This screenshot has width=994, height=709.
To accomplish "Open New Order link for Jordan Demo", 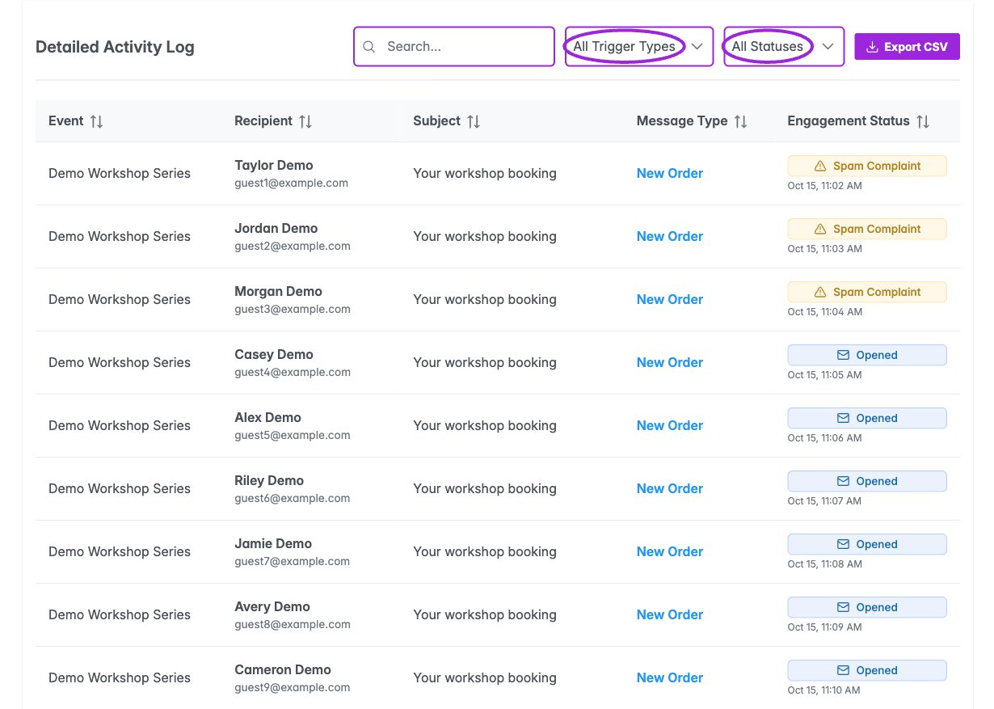I will (670, 236).
